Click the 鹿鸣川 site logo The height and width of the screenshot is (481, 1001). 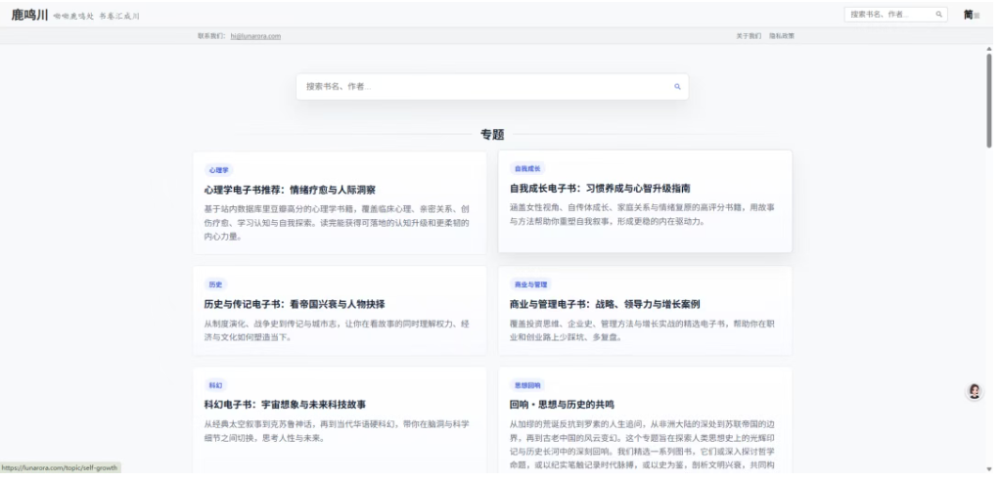point(29,15)
